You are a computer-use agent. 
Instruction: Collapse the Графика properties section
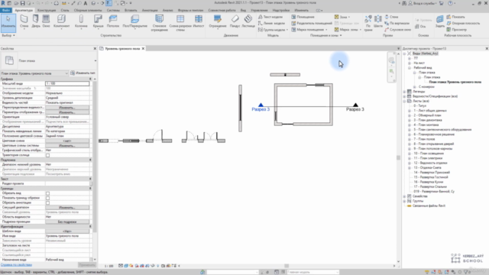pos(90,79)
